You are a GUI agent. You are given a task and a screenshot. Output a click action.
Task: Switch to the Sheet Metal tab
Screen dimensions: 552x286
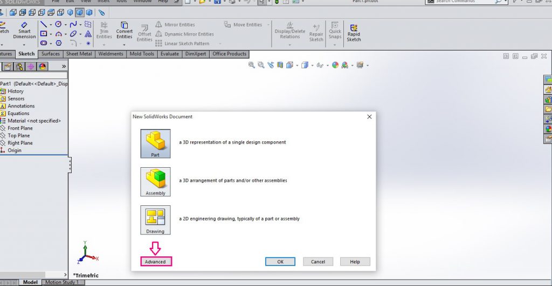tap(79, 54)
